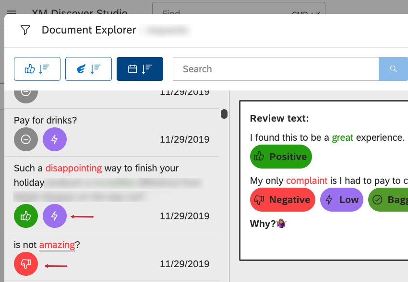Click the XM Discover Studio title
Screen dimensions: 408x282
(x=80, y=13)
